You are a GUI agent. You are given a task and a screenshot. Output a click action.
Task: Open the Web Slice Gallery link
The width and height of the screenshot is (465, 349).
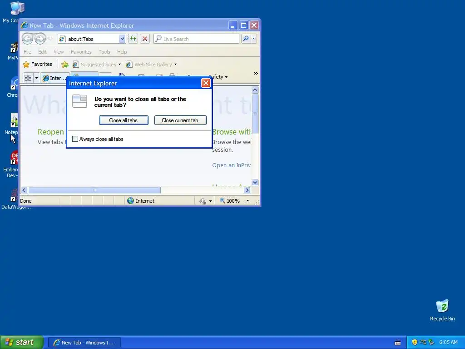coord(149,65)
